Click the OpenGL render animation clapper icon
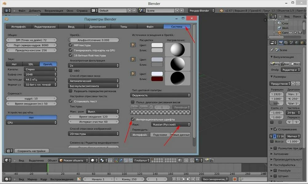The height and width of the screenshot is (184, 308). pos(211,160)
